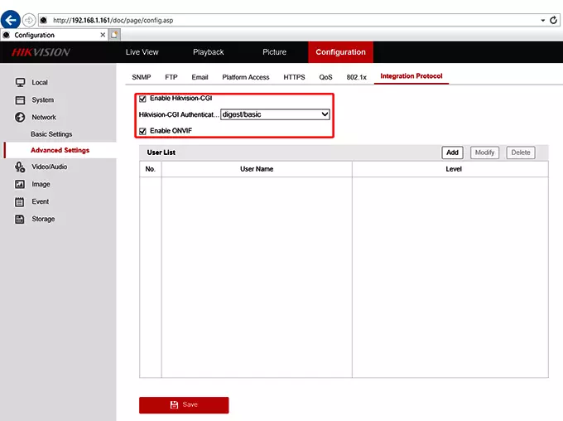This screenshot has width=563, height=421.
Task: Close the Configuration browser tab
Action: click(x=103, y=35)
